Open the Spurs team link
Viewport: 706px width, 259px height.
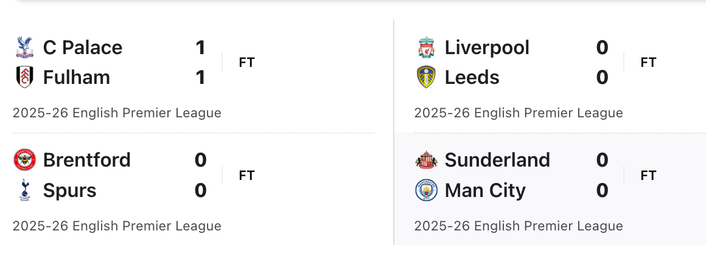(x=70, y=190)
